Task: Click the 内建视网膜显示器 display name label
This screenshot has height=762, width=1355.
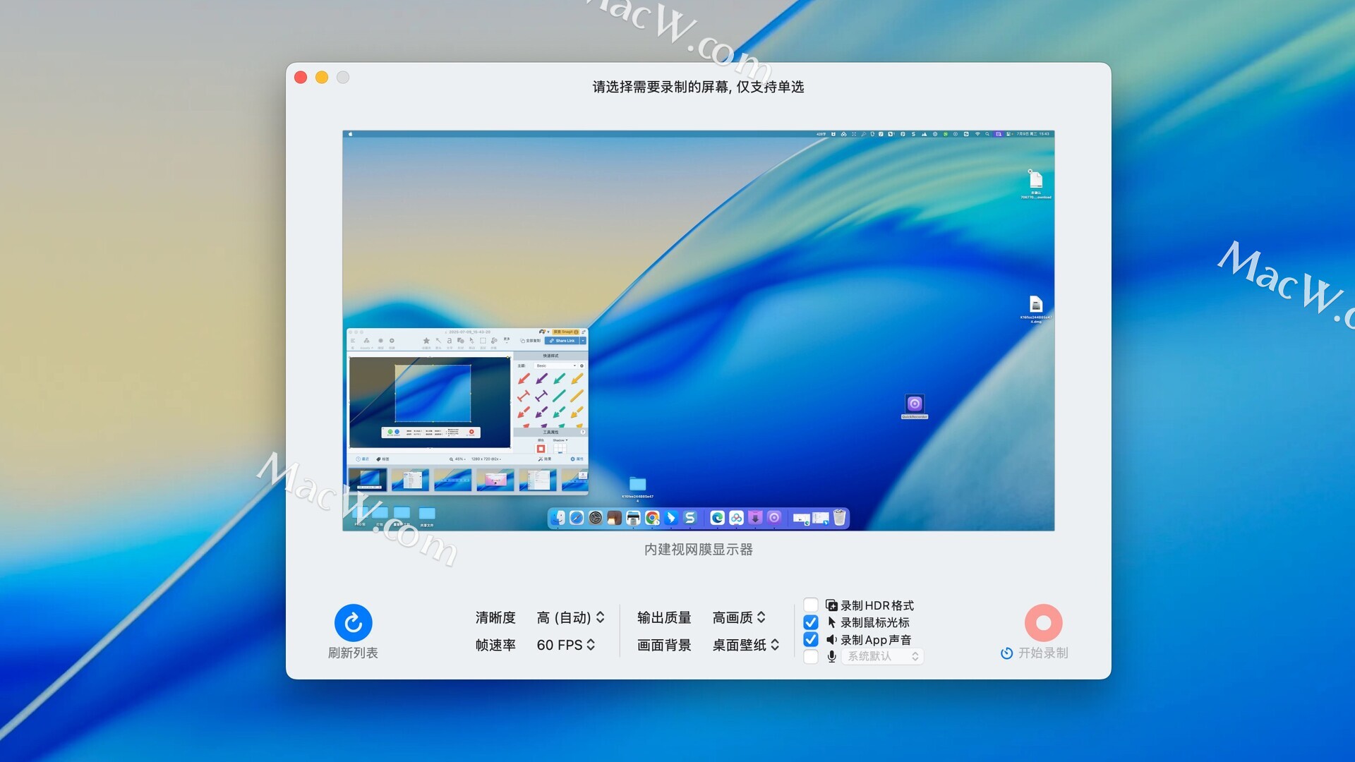Action: click(x=699, y=550)
